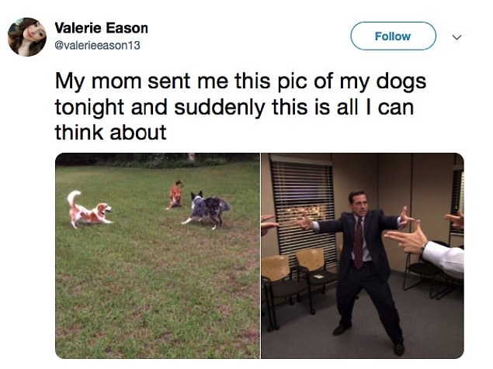Click the small brown dog in background
The width and height of the screenshot is (493, 369).
pos(175,194)
